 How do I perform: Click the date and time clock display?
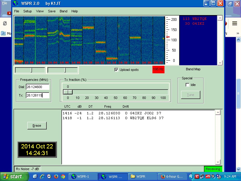click(37, 150)
